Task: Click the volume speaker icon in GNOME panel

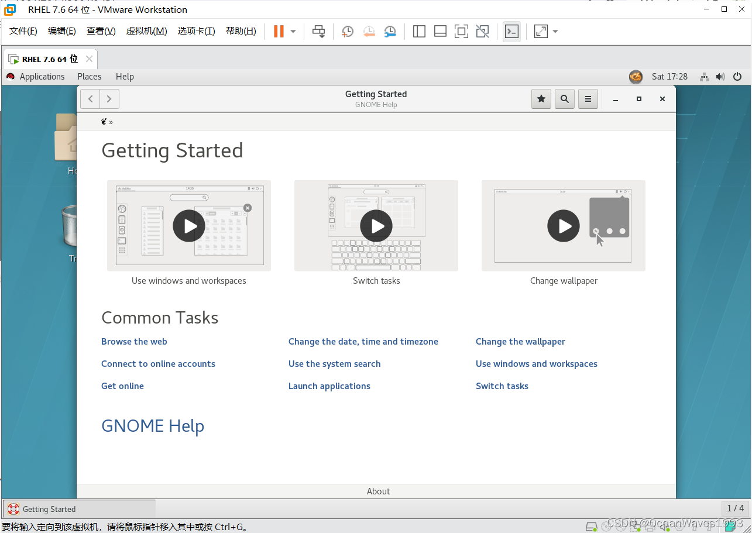Action: pyautogui.click(x=720, y=77)
